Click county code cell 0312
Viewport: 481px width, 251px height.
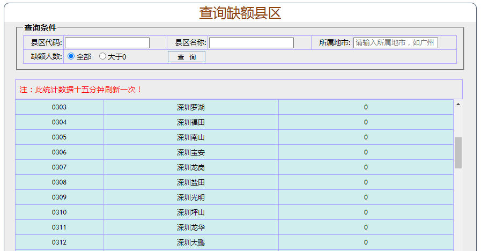(x=59, y=242)
